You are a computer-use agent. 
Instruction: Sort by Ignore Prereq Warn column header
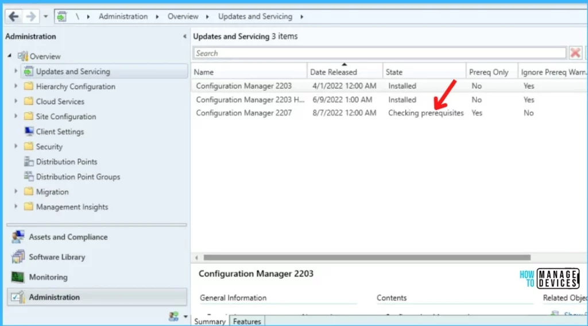553,72
